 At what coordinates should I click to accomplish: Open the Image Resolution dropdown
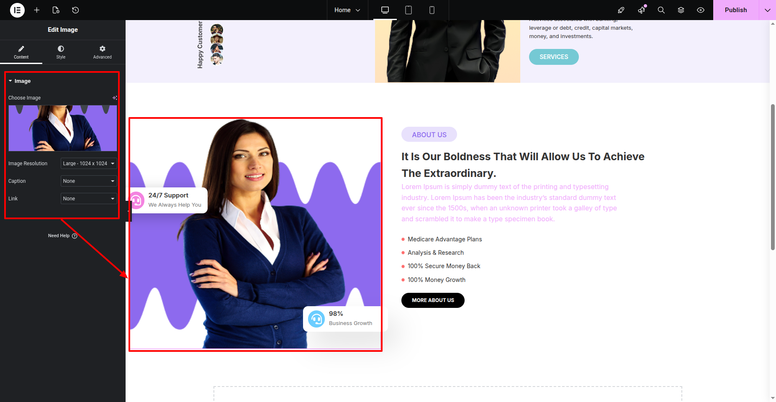tap(89, 164)
